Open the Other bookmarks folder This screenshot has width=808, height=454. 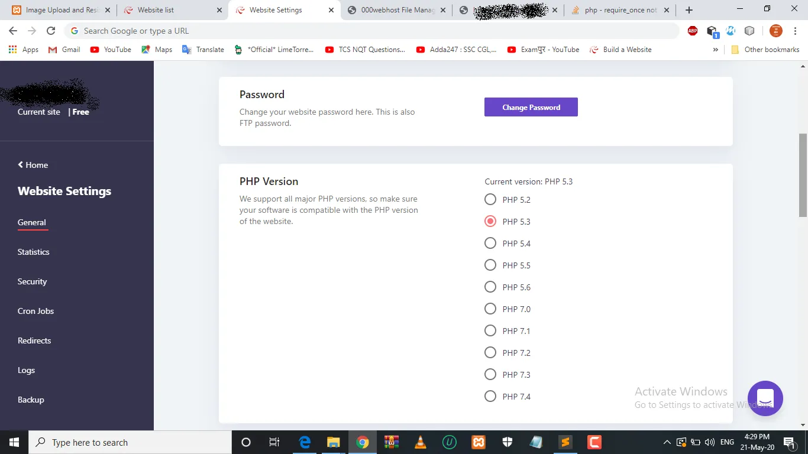click(x=765, y=50)
